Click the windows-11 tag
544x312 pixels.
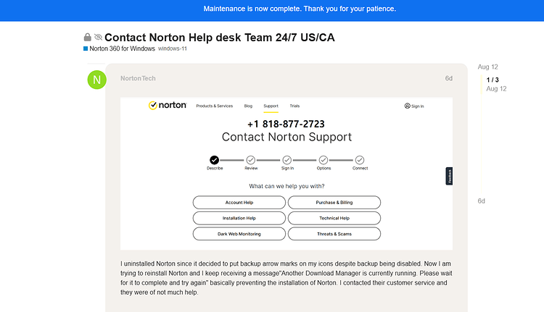click(x=173, y=49)
